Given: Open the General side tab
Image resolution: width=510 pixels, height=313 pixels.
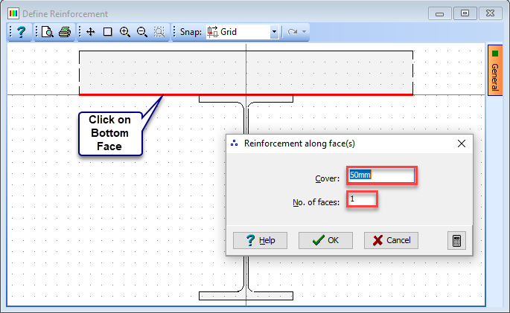Looking at the screenshot, I should (495, 70).
